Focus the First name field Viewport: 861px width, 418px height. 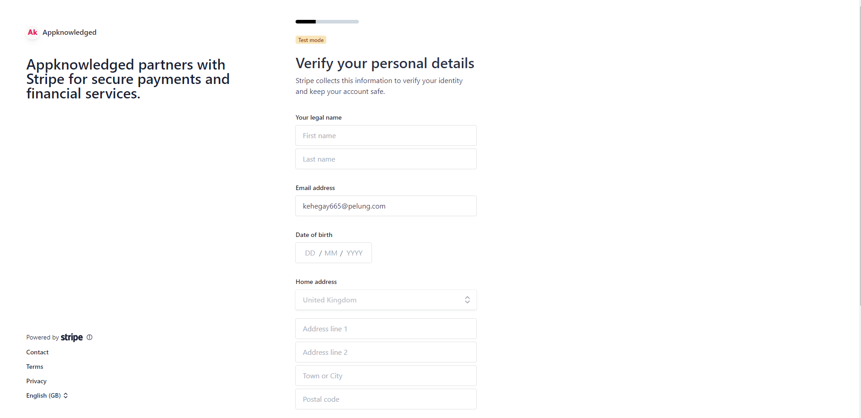pos(386,135)
